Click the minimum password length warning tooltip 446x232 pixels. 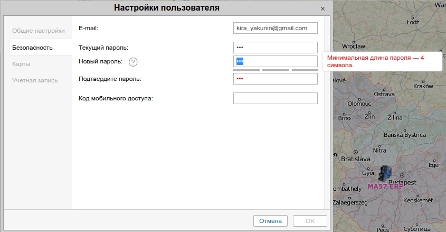click(x=382, y=61)
